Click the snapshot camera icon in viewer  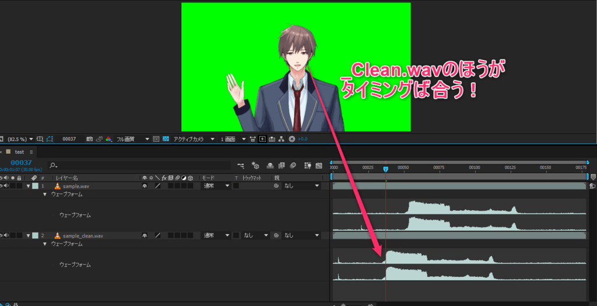89,139
